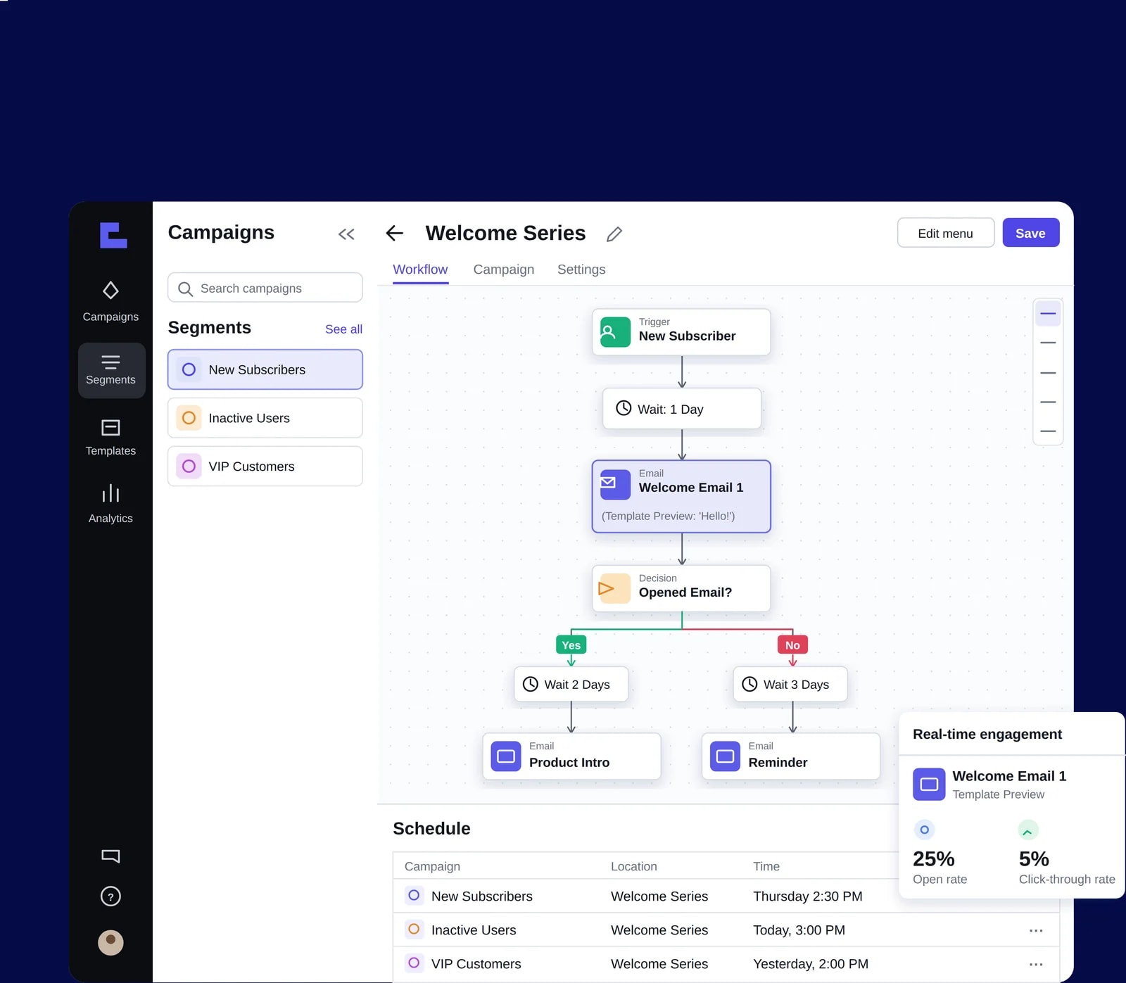Click the Opened Email? decision icon

tap(615, 589)
